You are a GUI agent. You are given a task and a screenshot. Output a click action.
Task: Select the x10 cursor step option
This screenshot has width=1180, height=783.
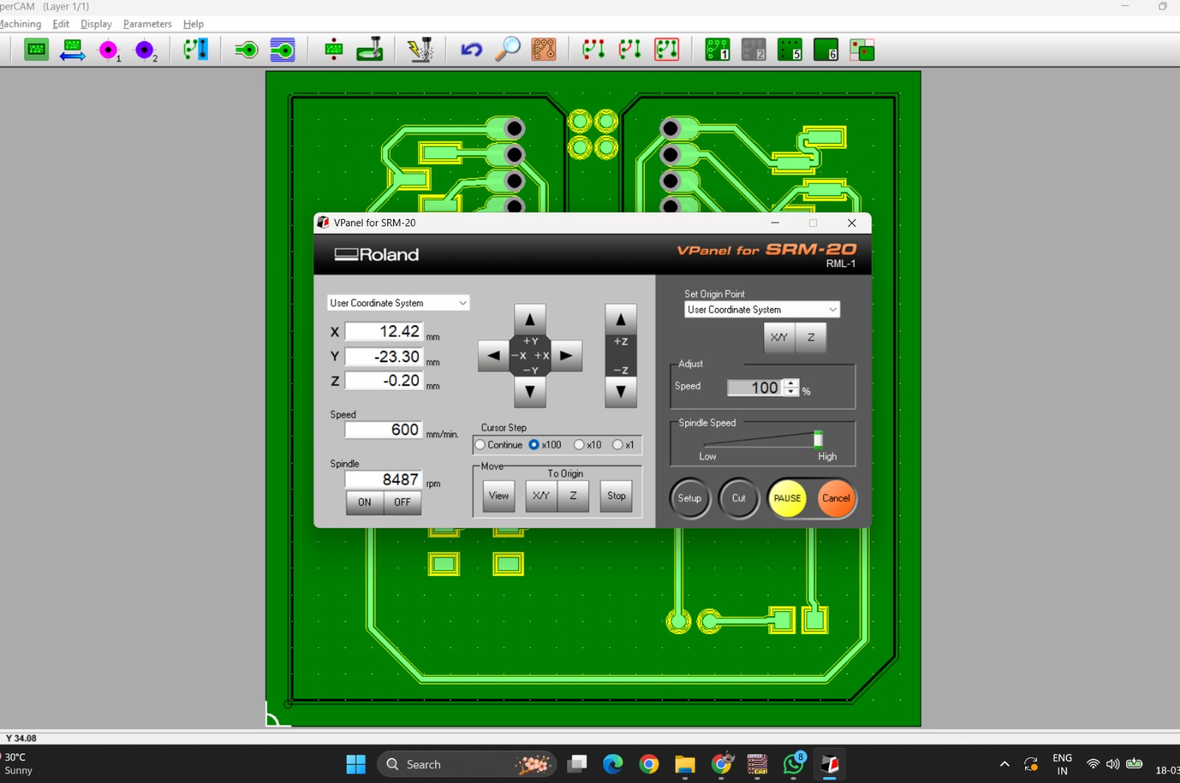pyautogui.click(x=588, y=445)
